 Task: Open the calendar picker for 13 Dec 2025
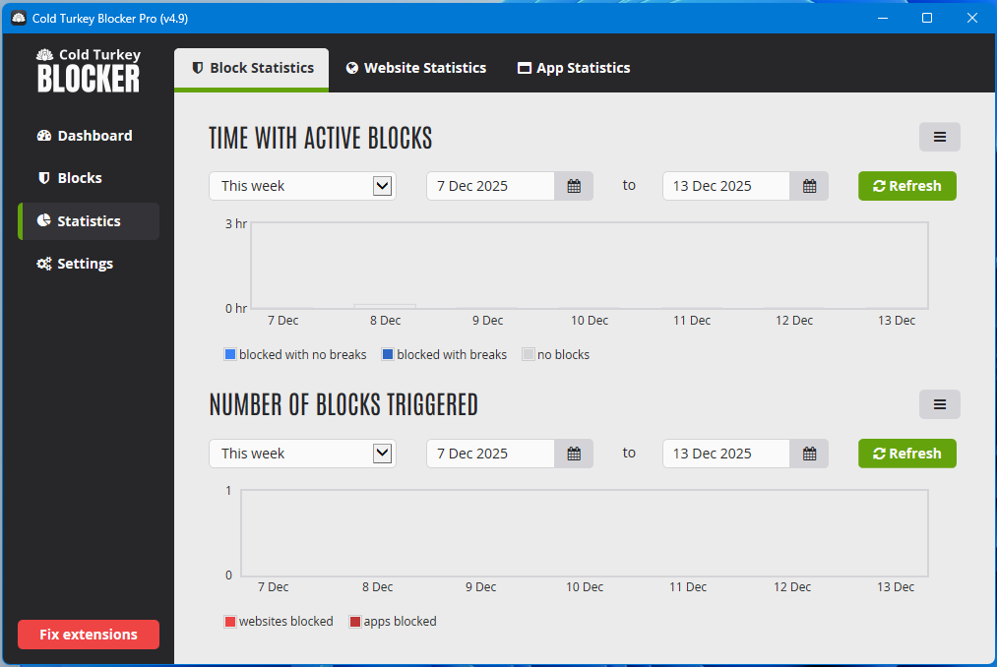pyautogui.click(x=808, y=185)
